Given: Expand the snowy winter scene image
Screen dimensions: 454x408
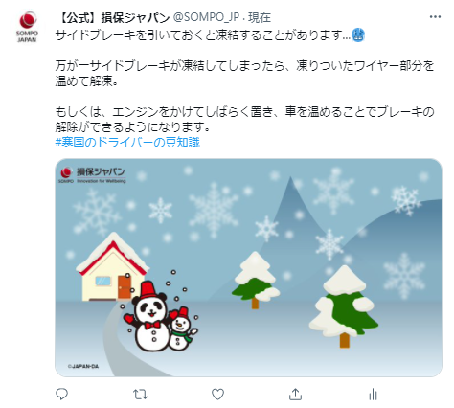Looking at the screenshot, I should [x=248, y=267].
